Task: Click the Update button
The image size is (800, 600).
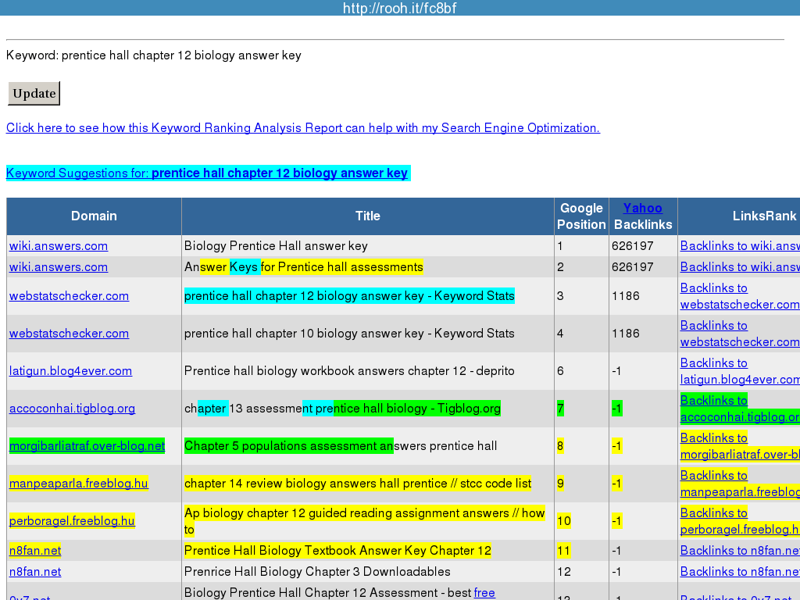Action: [x=34, y=94]
